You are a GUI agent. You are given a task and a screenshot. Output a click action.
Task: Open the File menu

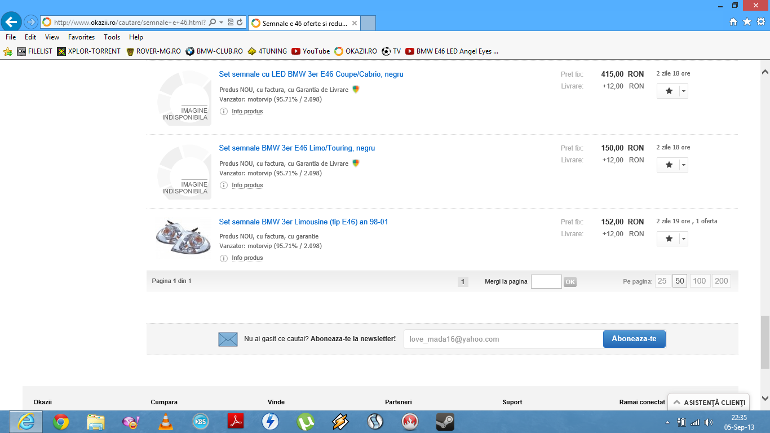coord(11,37)
